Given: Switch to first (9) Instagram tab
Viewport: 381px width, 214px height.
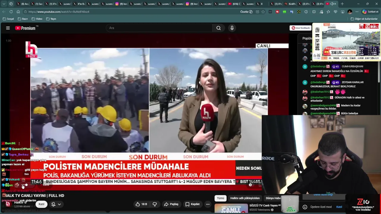Looking at the screenshot, I should [x=122, y=4].
